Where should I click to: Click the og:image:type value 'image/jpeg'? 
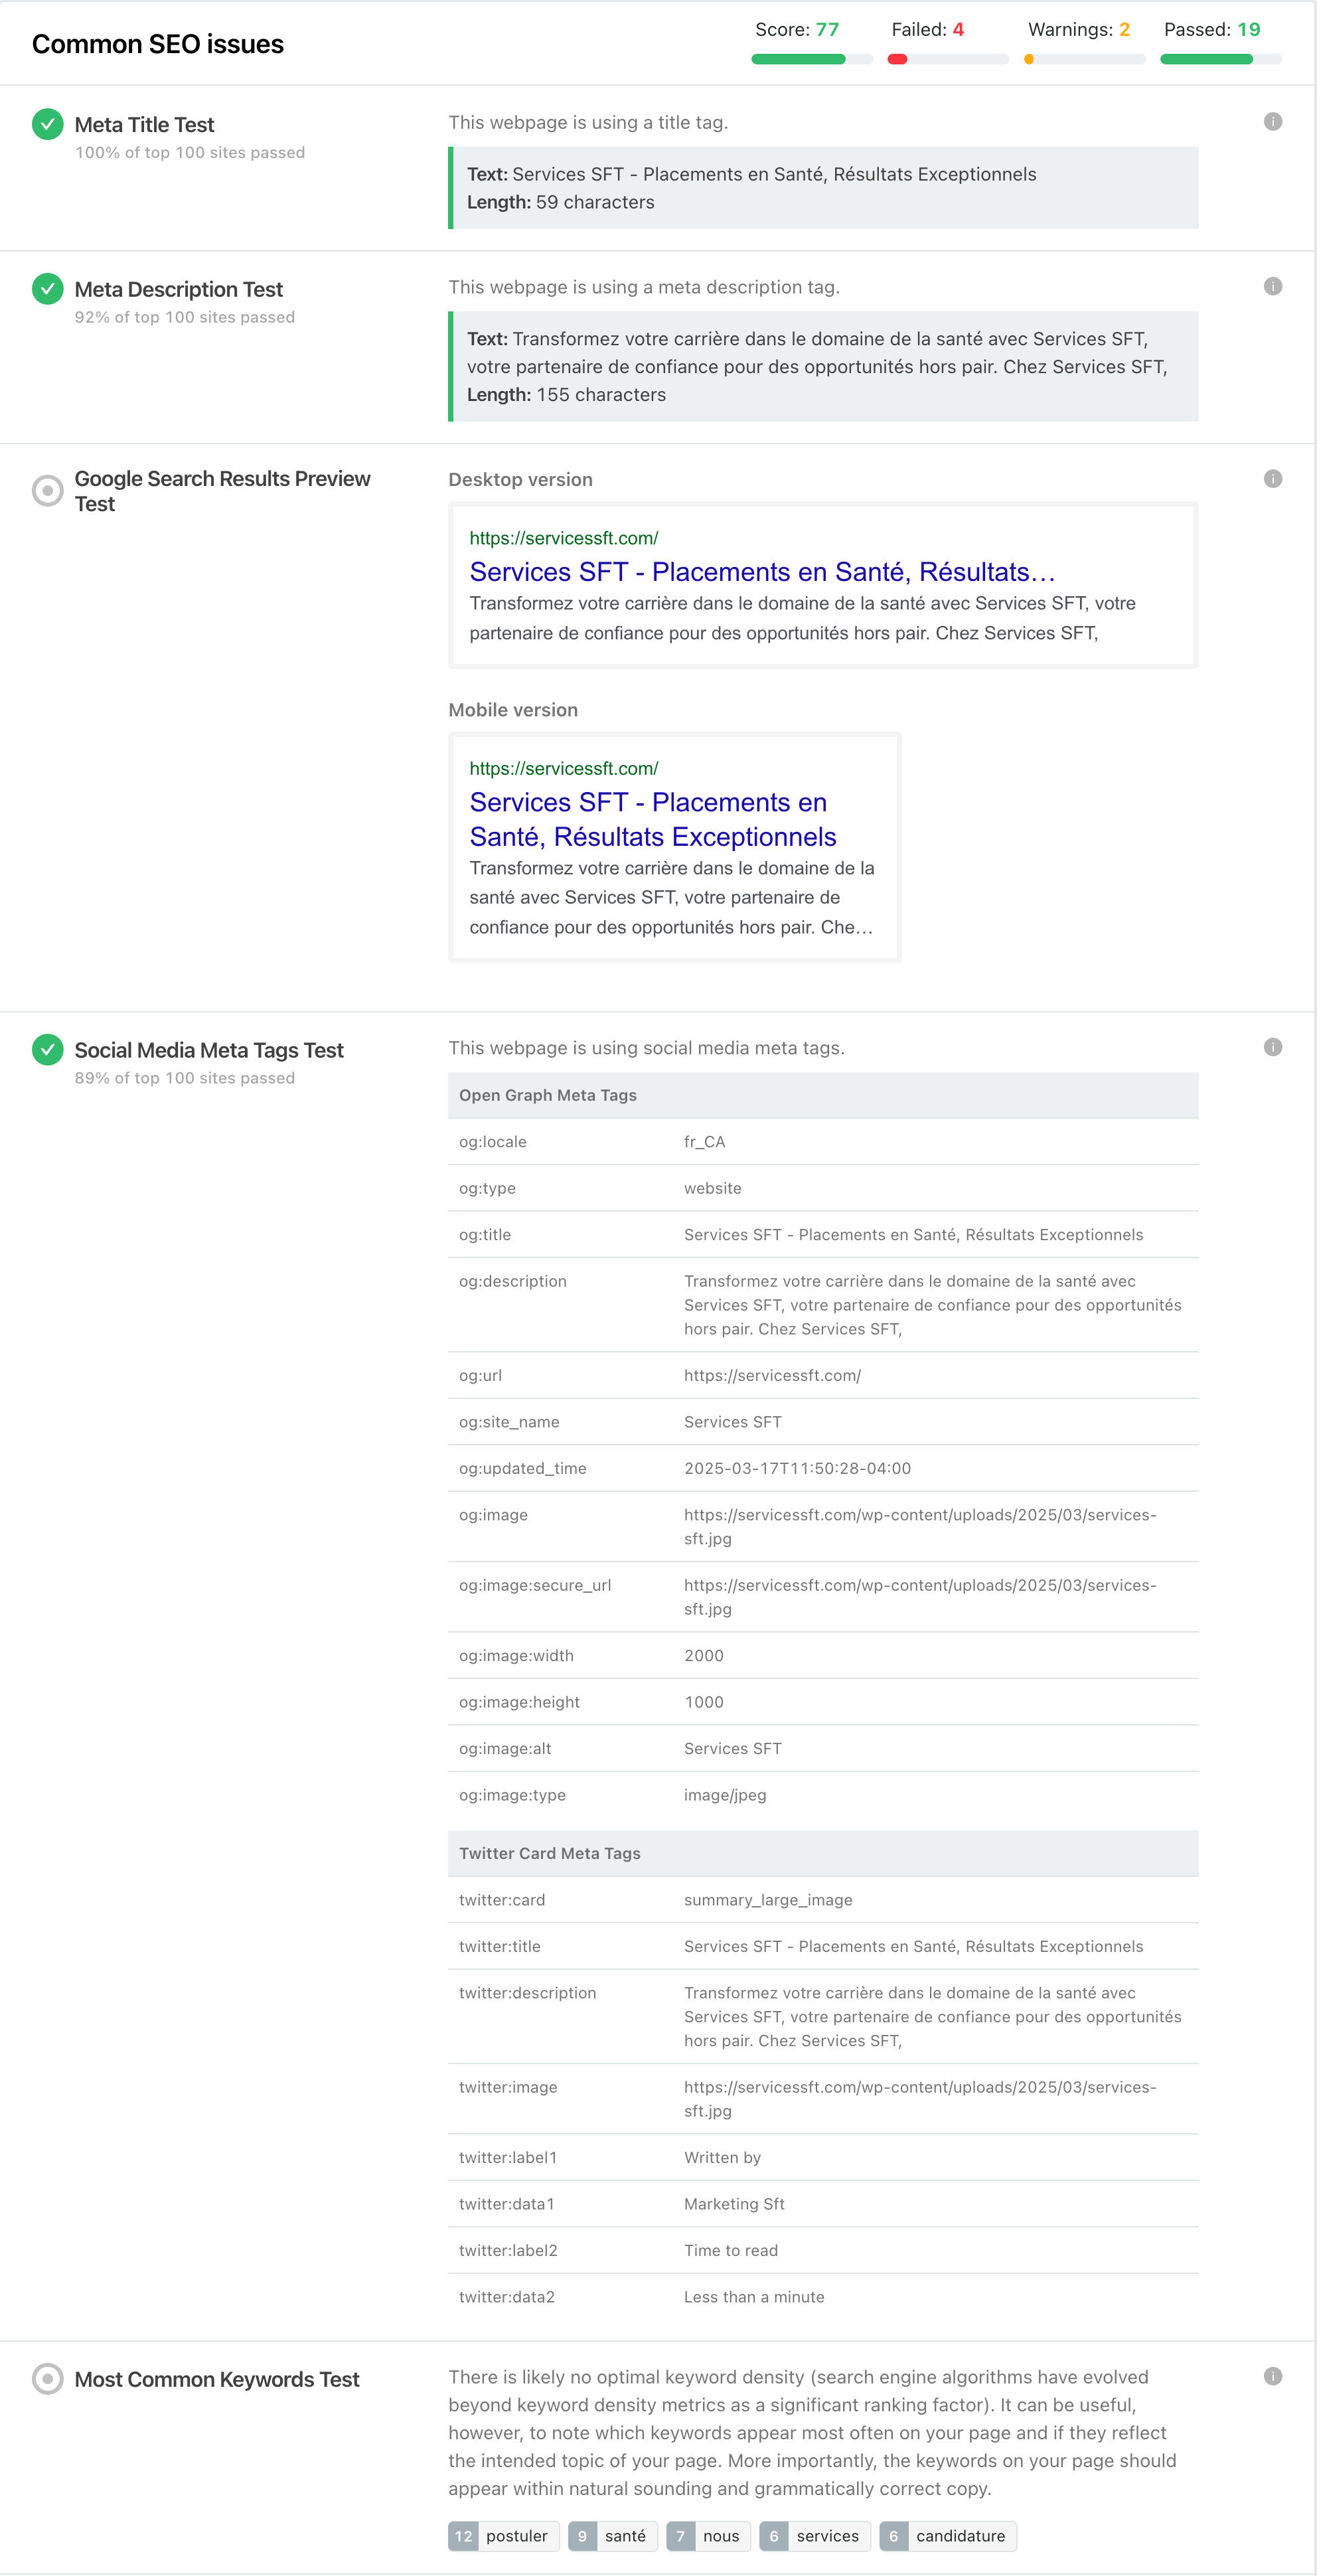click(725, 1795)
